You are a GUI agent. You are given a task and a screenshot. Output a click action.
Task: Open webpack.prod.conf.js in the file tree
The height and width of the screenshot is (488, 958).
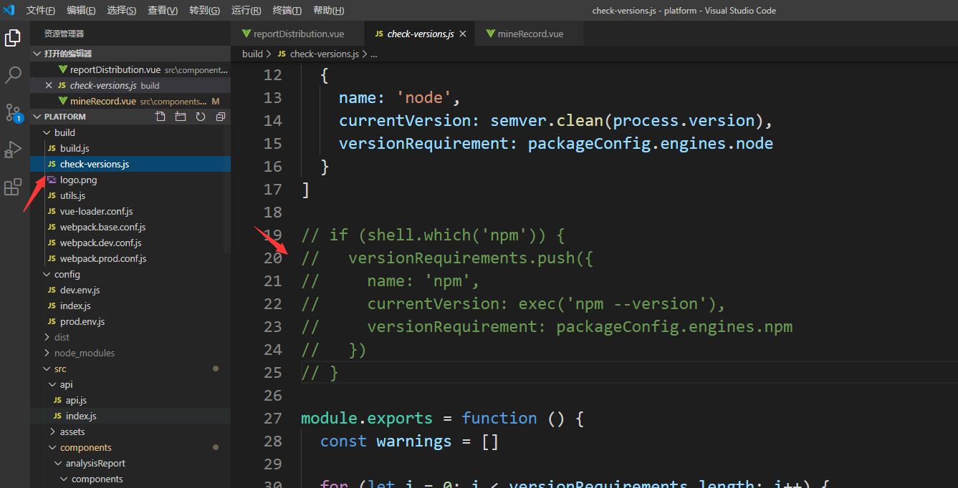tap(130, 258)
